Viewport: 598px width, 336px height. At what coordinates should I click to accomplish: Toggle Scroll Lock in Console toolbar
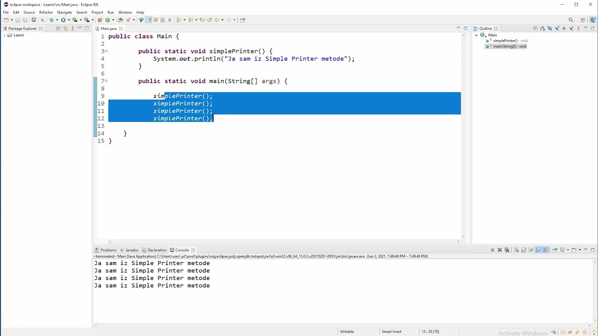524,250
